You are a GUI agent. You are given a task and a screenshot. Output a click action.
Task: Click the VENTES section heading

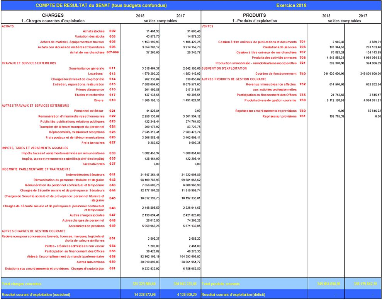pos(207,26)
